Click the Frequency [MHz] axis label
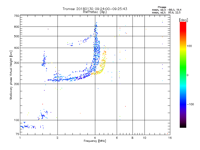This screenshot has height=150, width=200. click(x=95, y=141)
